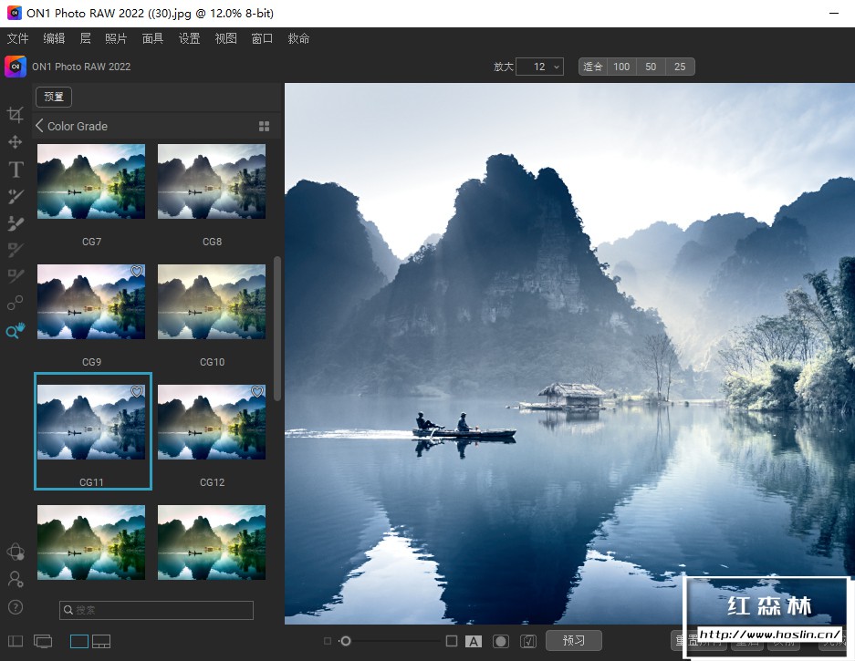Apply the CG12 preset thumbnail
Screen dimensions: 855x661
tap(212, 422)
